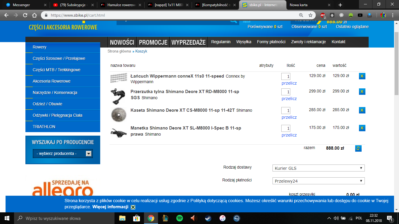This screenshot has height=224, width=399.
Task: Open Spotify from the taskbar
Action: coord(179,218)
